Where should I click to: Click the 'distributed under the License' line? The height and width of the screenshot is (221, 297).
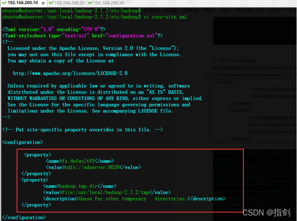point(96,92)
